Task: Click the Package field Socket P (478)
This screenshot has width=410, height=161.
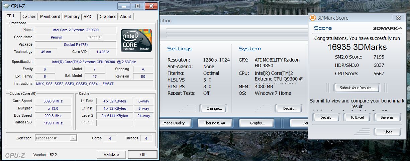Action: coord(76,45)
